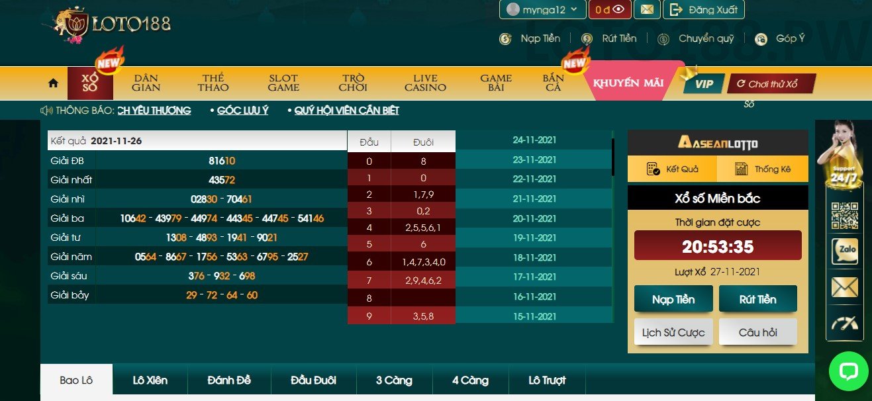This screenshot has width=872, height=401.
Task: Select the Đăng Xuất logout icon
Action: [677, 10]
